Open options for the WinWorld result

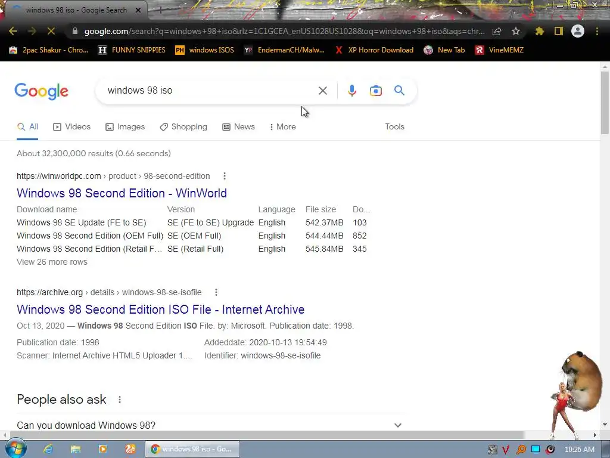click(225, 176)
